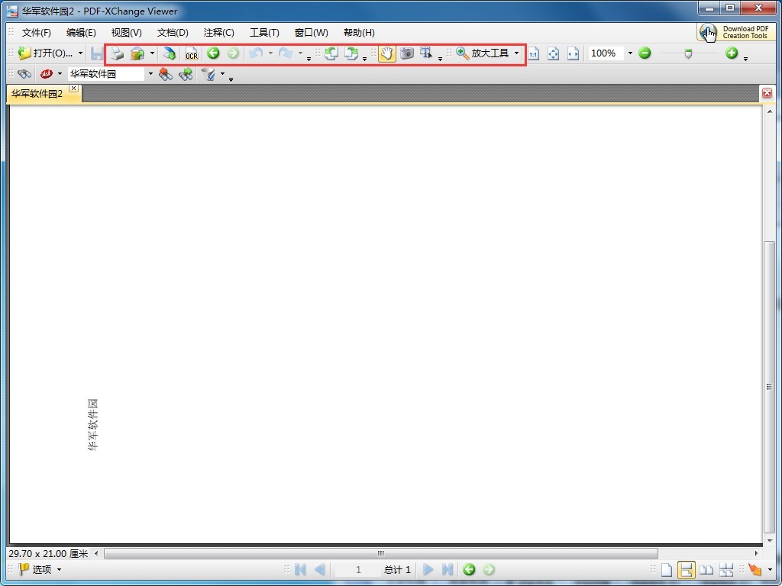Enable single page layout in status bar

667,570
